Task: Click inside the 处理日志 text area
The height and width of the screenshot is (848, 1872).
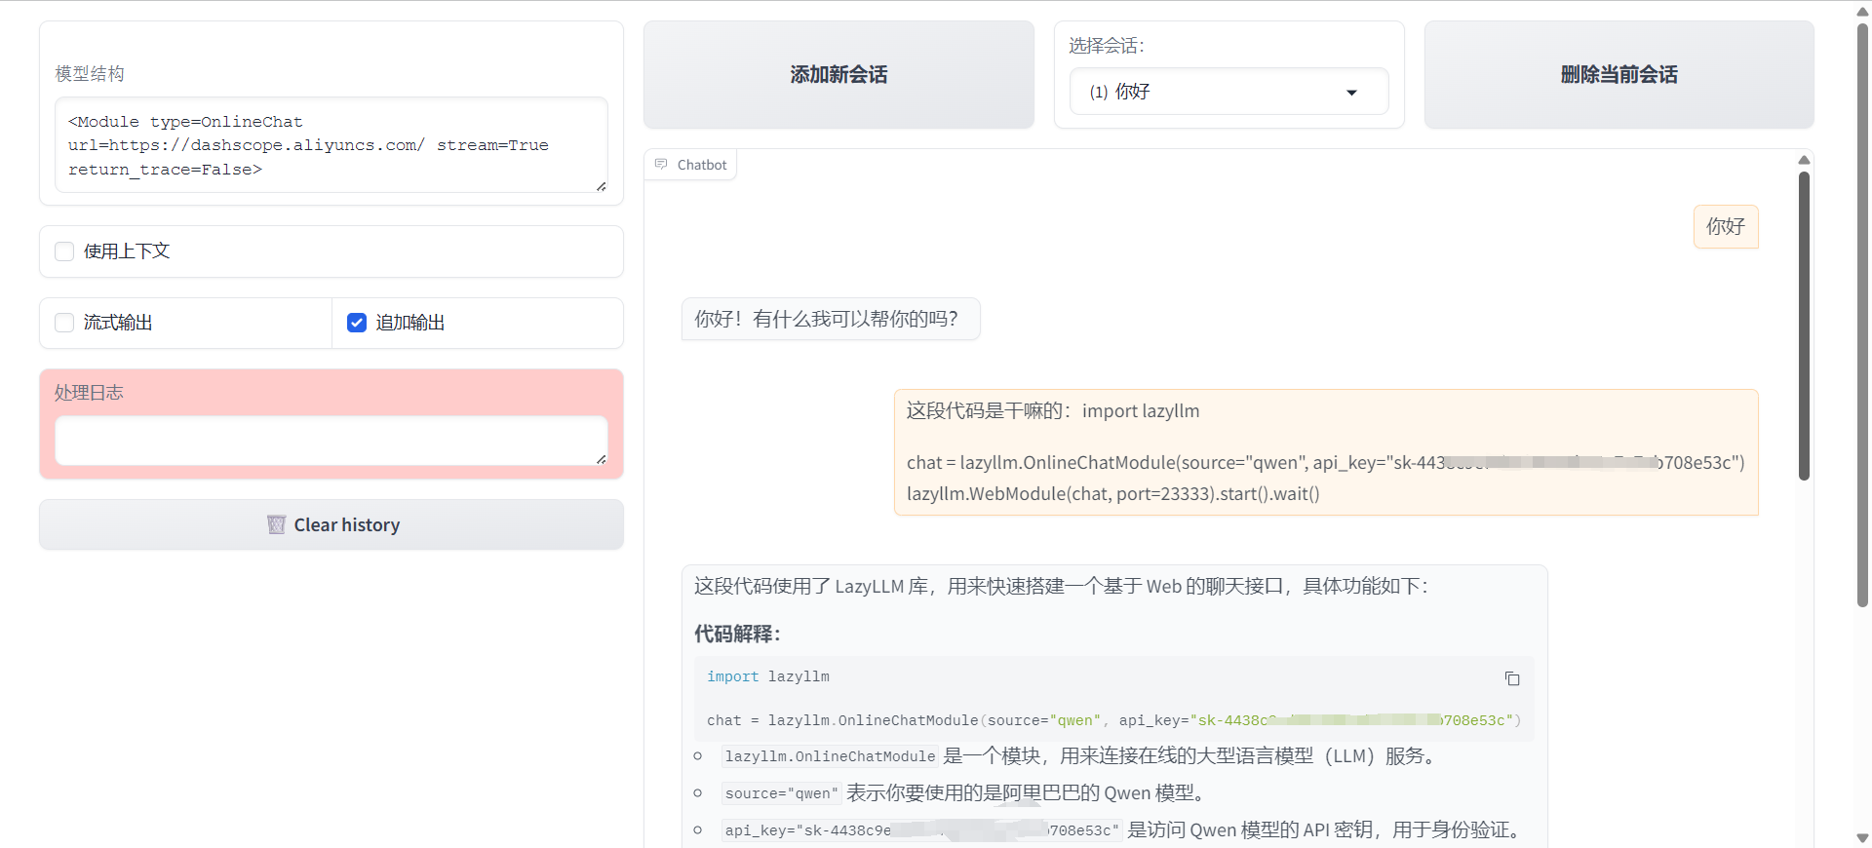Action: [x=331, y=441]
